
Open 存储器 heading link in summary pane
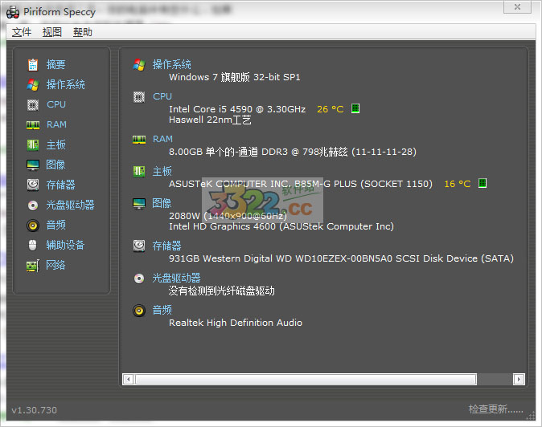click(167, 246)
